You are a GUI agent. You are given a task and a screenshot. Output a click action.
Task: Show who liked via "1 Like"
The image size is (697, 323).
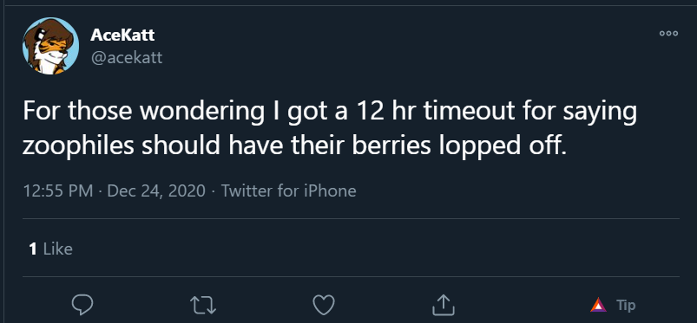(x=50, y=249)
